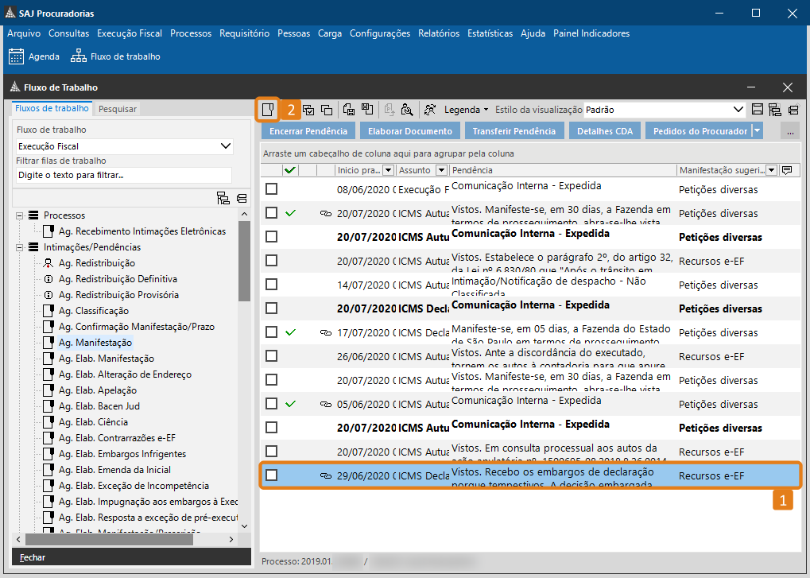Click the select all pendências icon
This screenshot has height=578, width=810.
[x=307, y=109]
